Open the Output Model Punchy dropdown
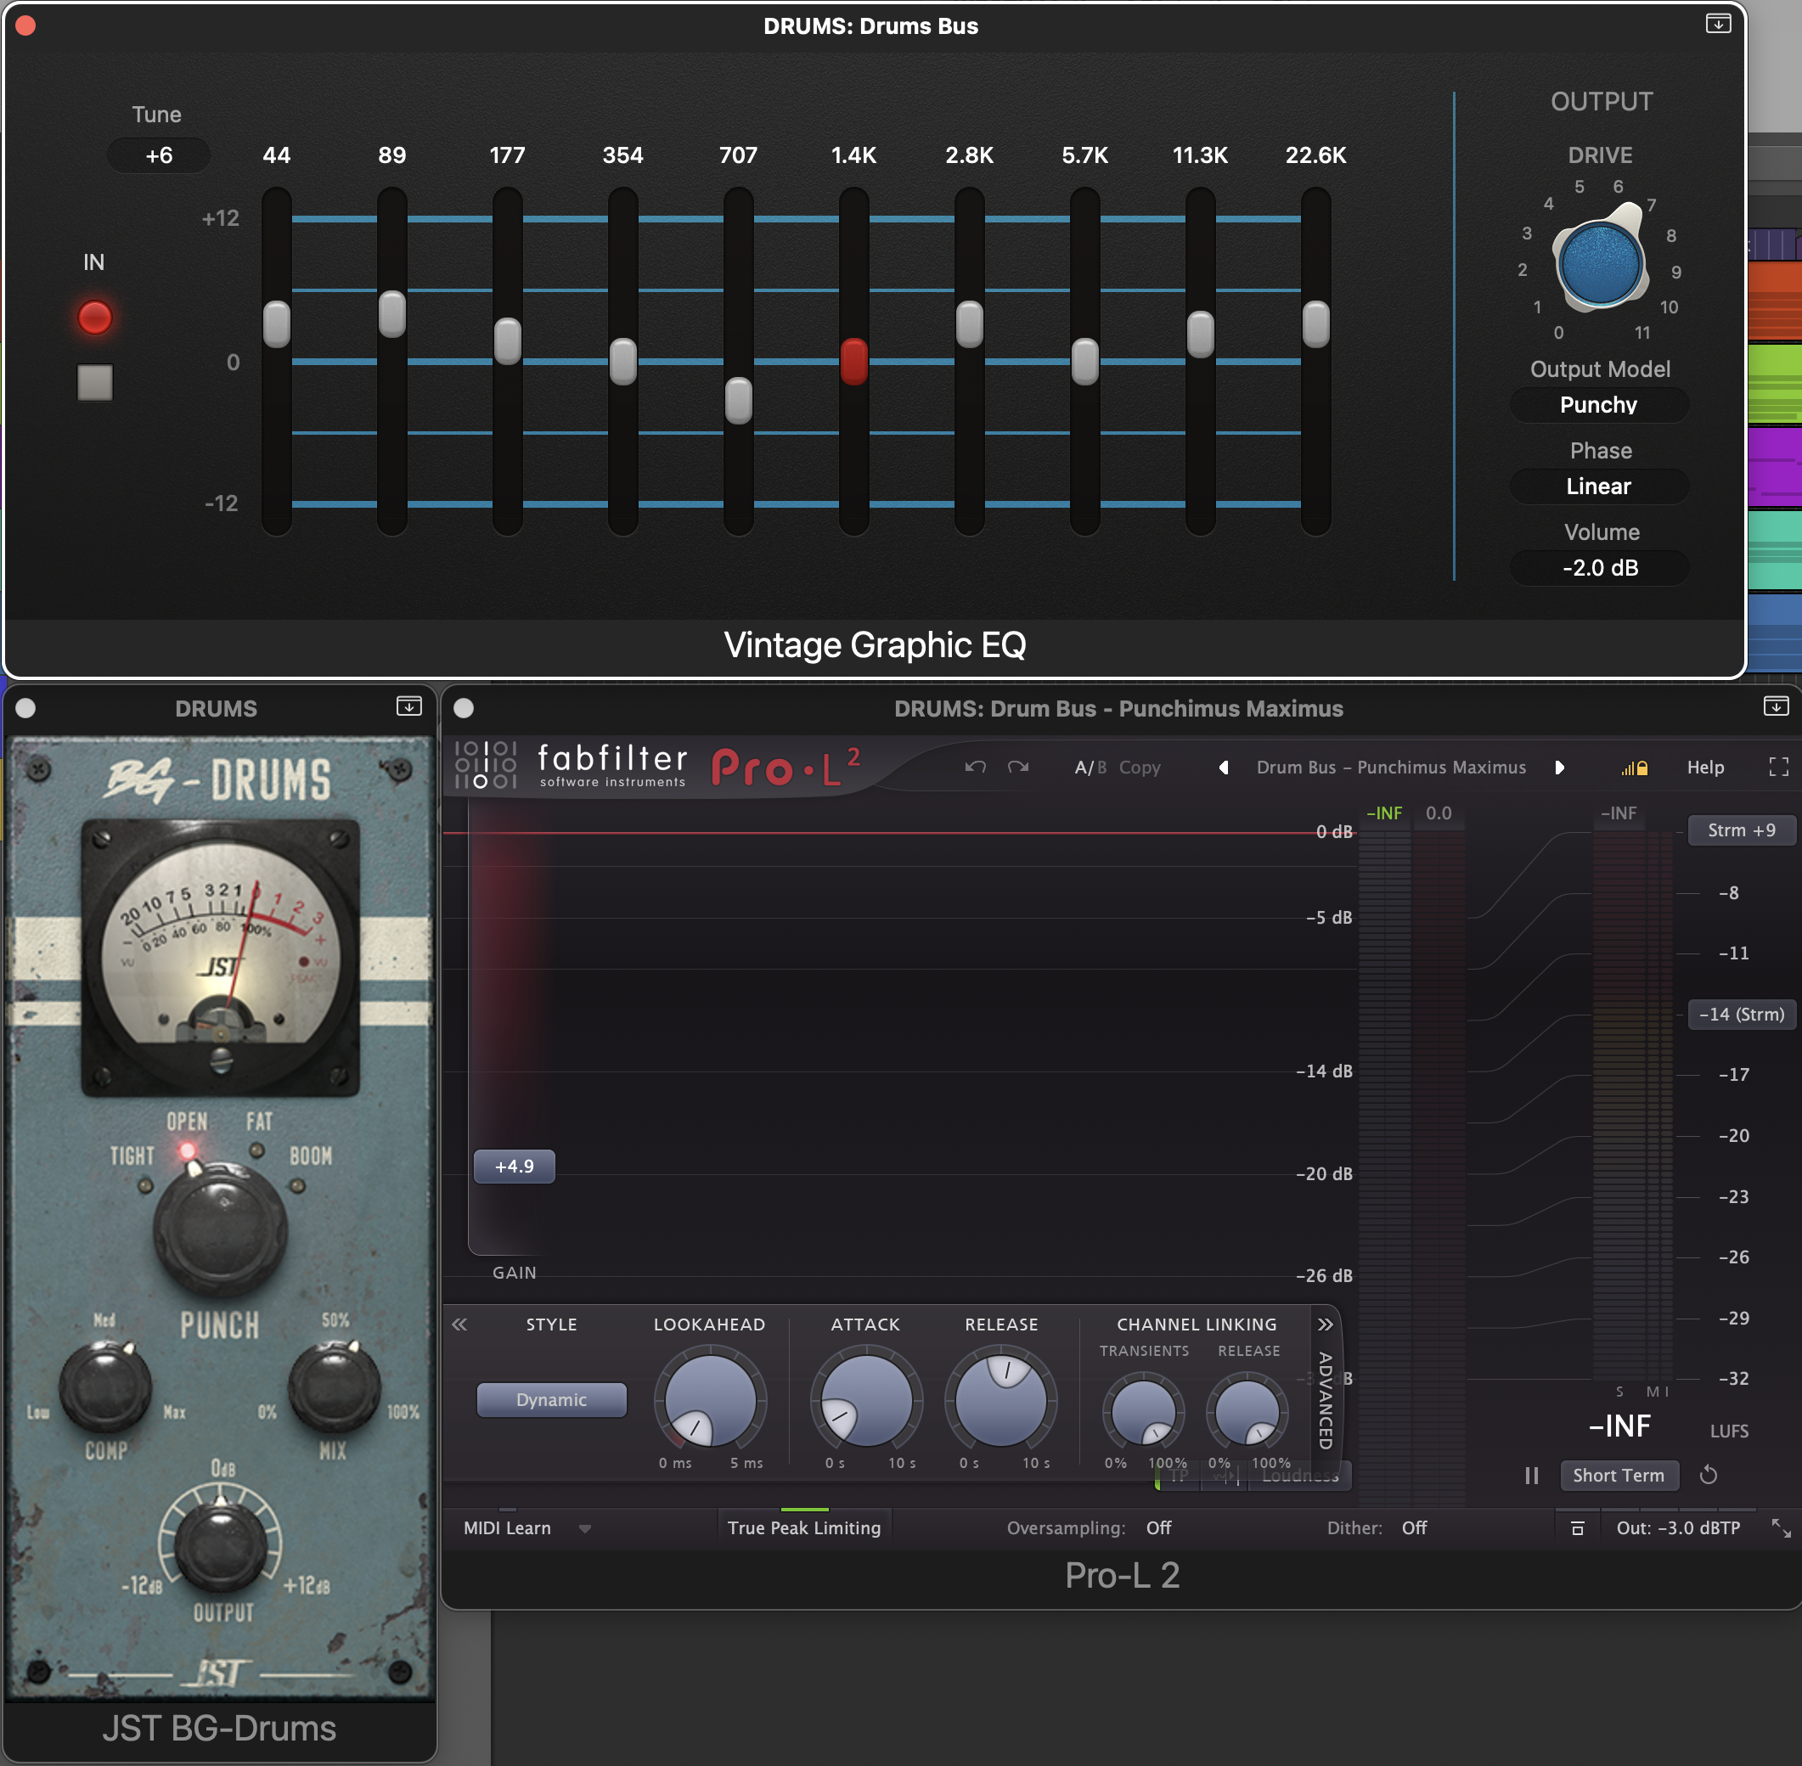This screenshot has width=1802, height=1766. click(x=1599, y=405)
